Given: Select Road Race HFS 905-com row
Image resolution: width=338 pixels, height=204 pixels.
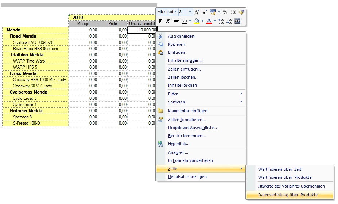Looking at the screenshot, I should (35, 49).
